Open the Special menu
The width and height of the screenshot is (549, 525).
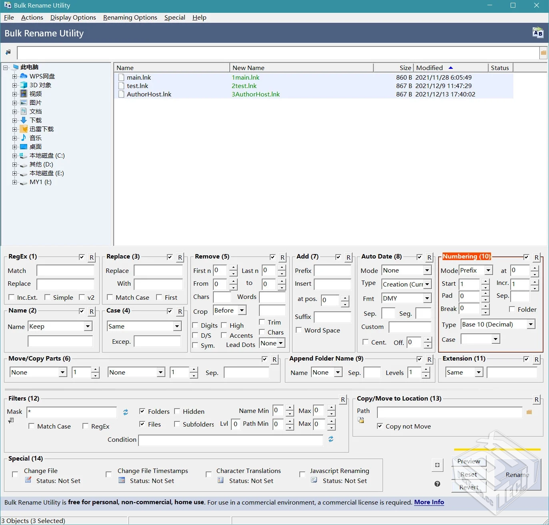[x=174, y=18]
